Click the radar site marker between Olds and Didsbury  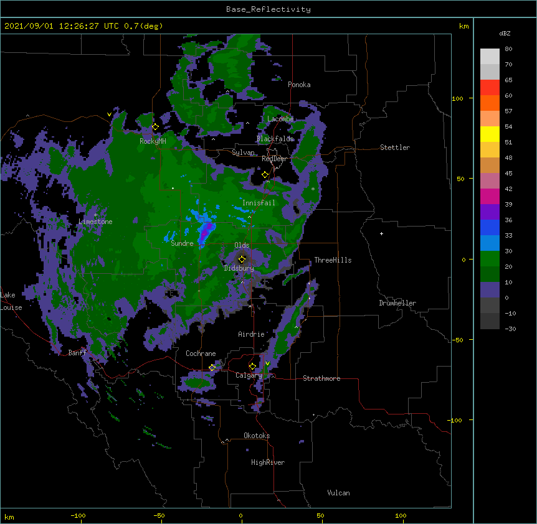[242, 260]
